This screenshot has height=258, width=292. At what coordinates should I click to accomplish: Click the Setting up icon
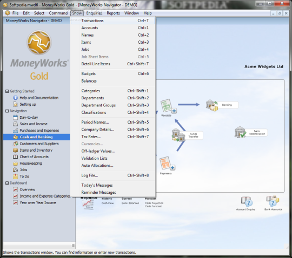[x=16, y=104]
